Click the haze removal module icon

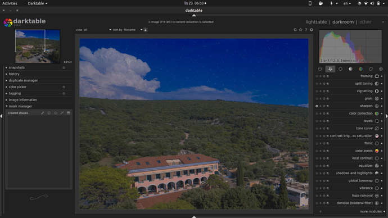tap(377, 196)
